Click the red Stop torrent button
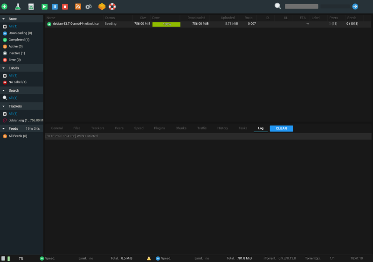 coord(65,7)
